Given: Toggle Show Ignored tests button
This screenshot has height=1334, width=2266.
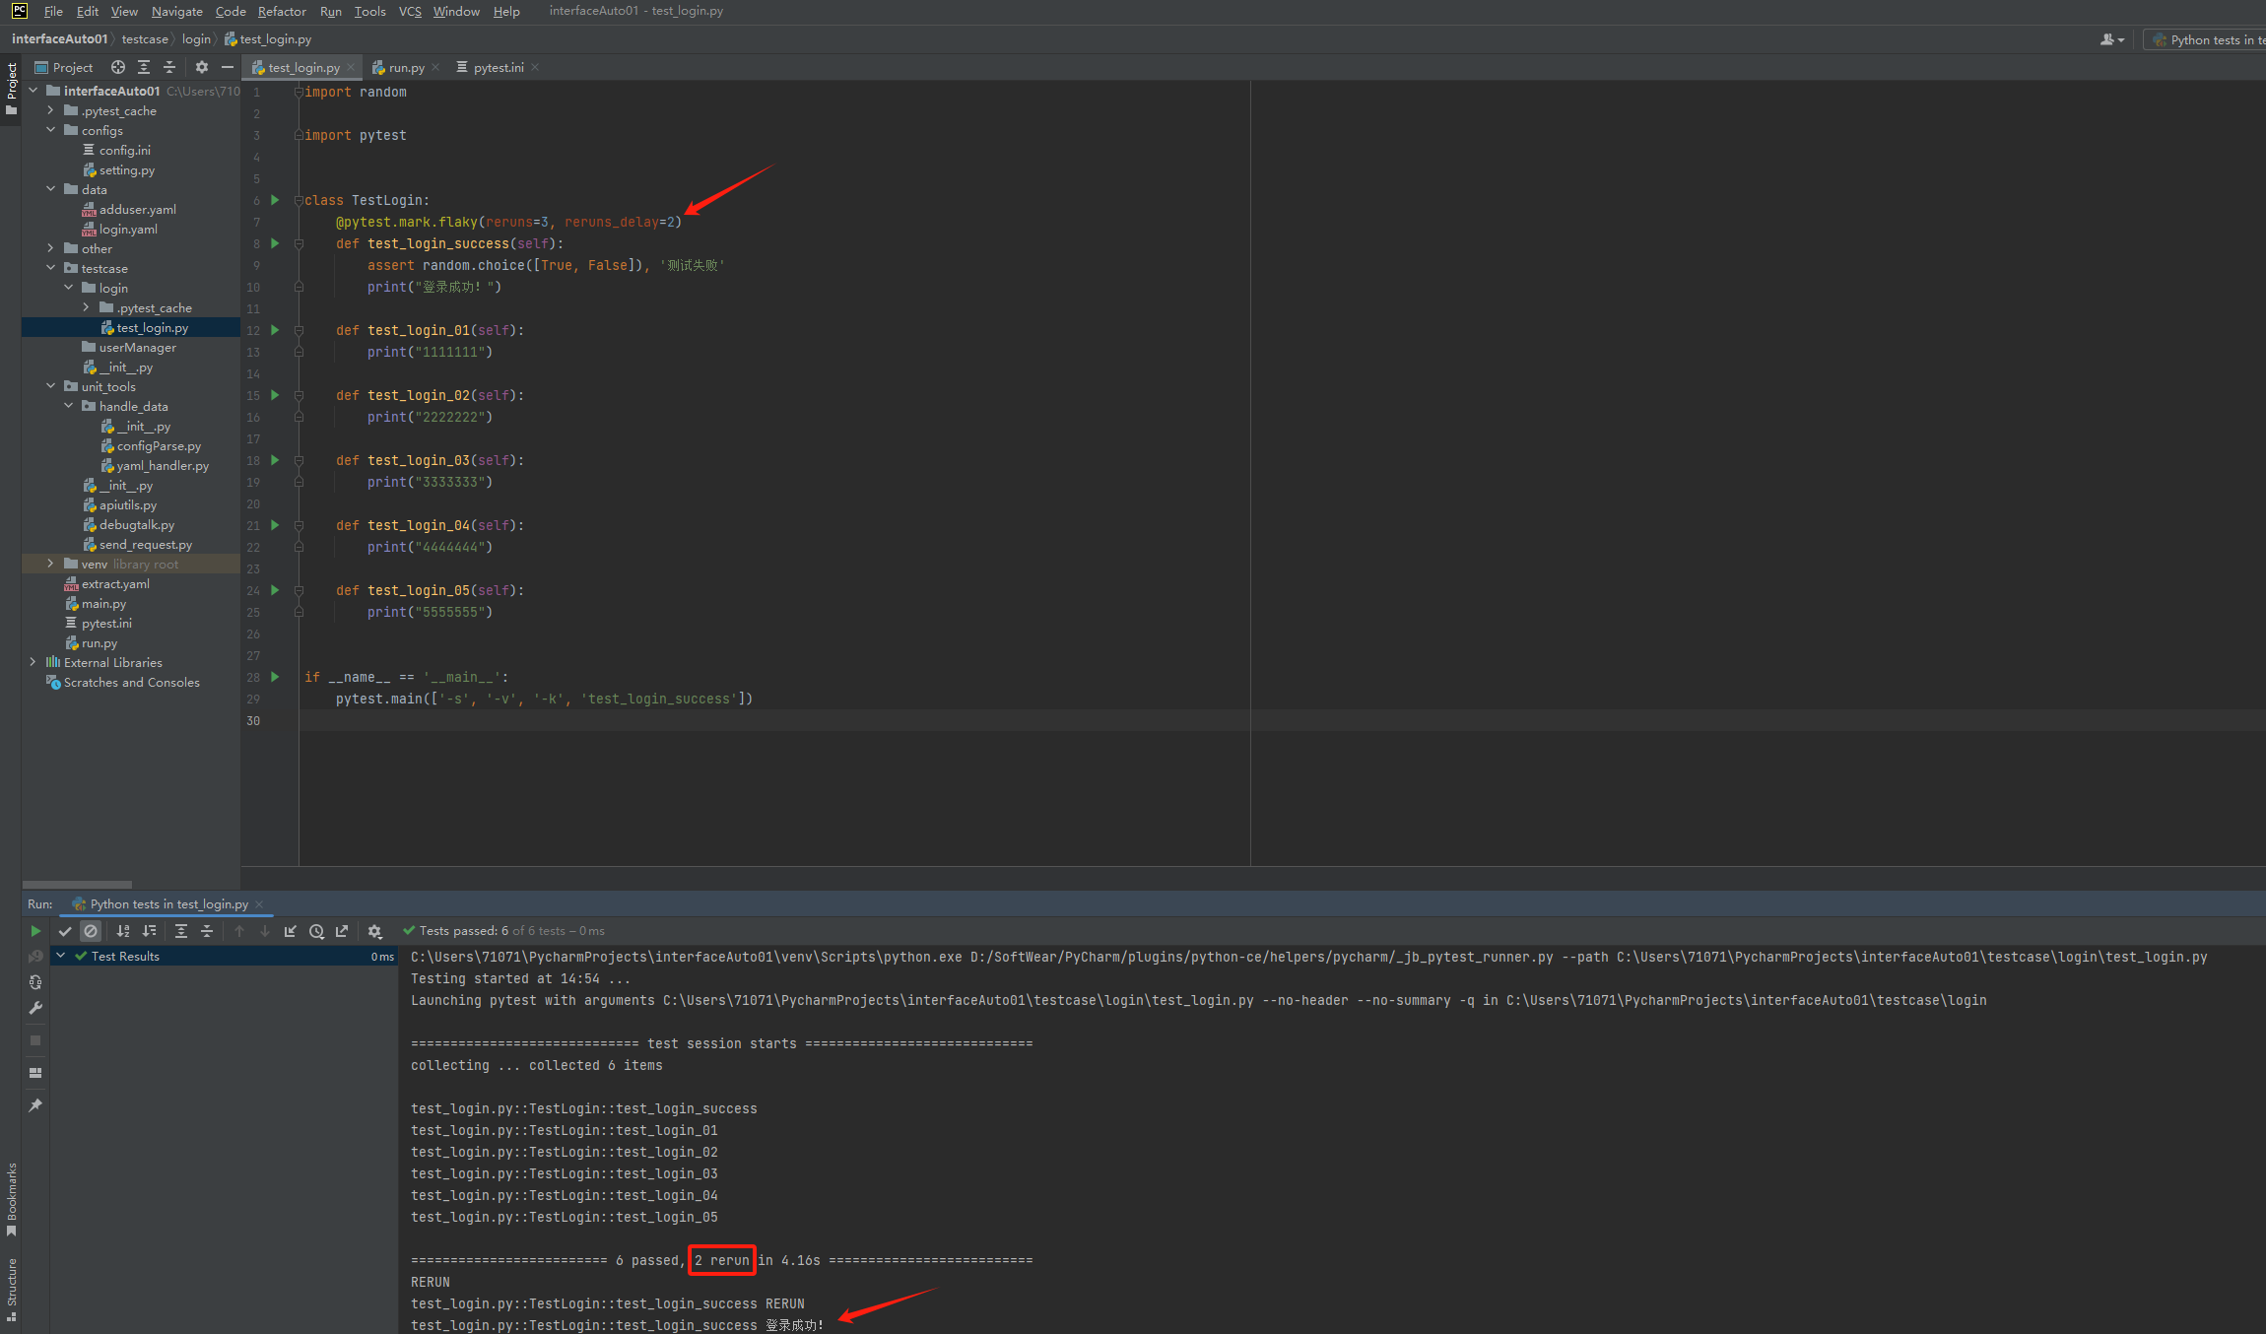Looking at the screenshot, I should (91, 931).
